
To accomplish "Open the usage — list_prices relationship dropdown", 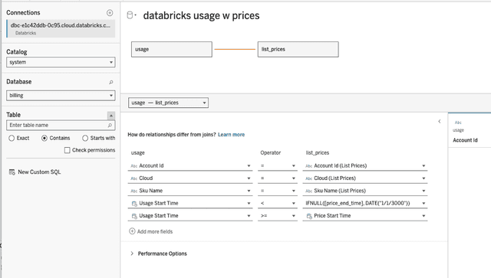I will click(x=169, y=103).
